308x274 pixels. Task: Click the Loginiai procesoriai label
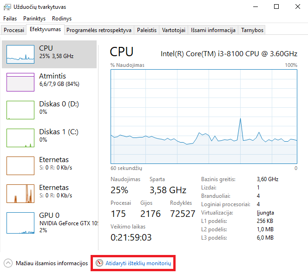click(x=226, y=204)
